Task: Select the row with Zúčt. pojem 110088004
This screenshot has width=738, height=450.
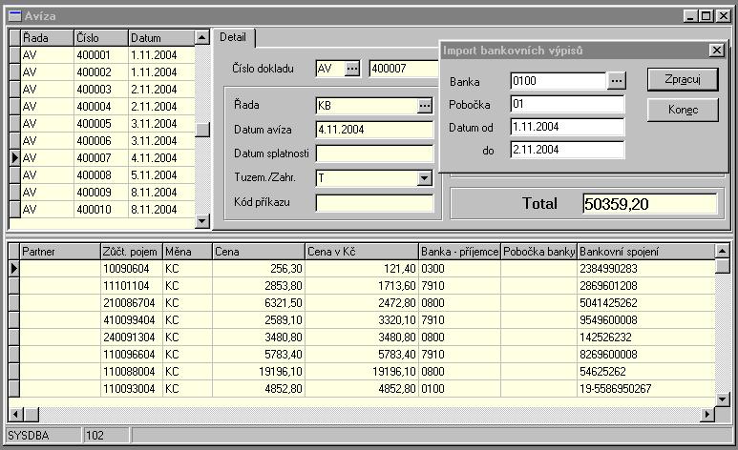Action: tap(130, 371)
